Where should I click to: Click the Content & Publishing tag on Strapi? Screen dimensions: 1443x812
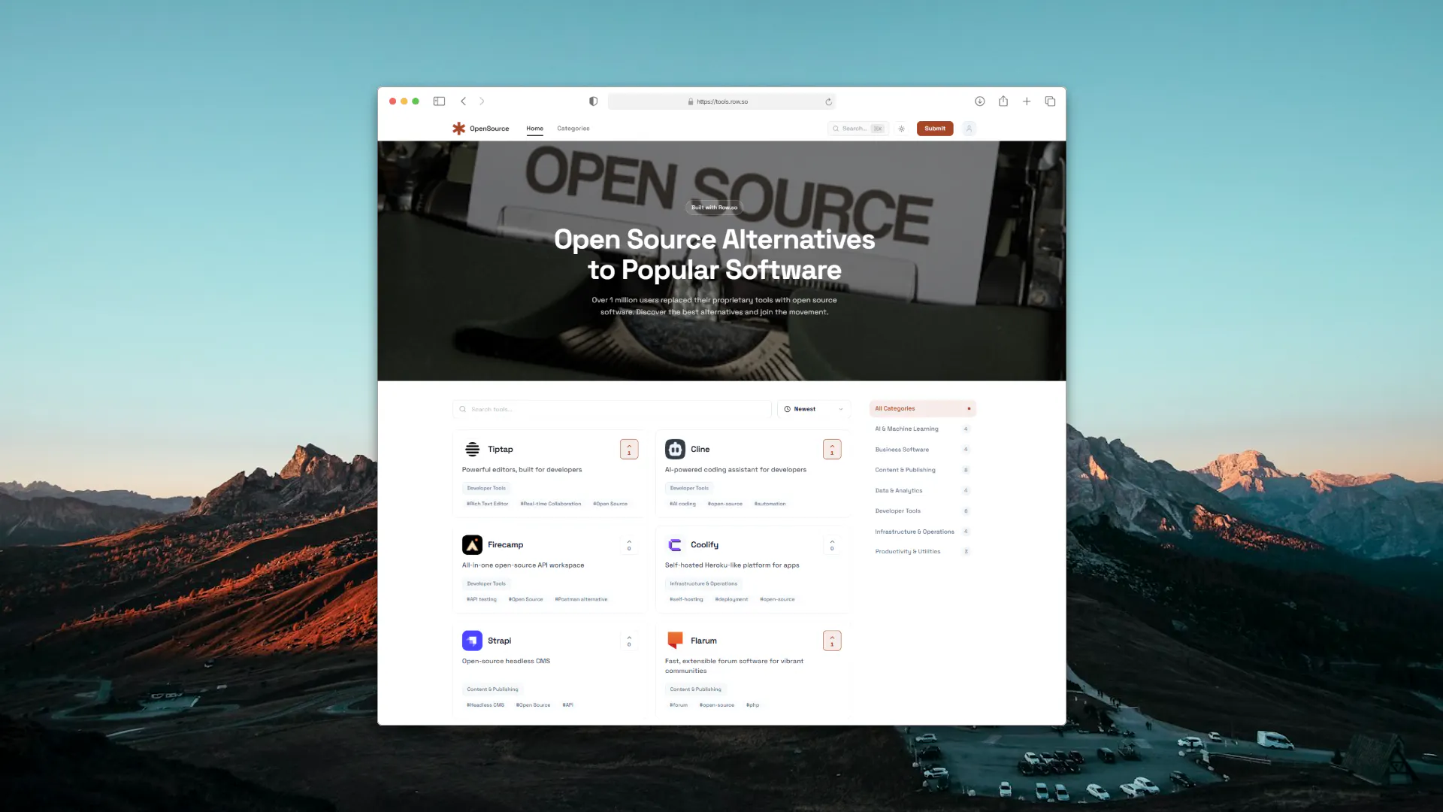[492, 689]
